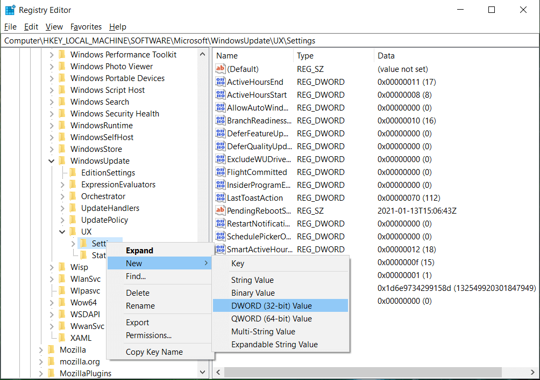Select String Value in New submenu
Viewport: 540px width, 380px height.
(x=280, y=280)
